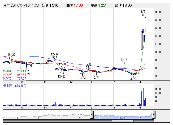Click the 10/20 904 high marker
The height and width of the screenshot is (125, 173).
coord(11,56)
